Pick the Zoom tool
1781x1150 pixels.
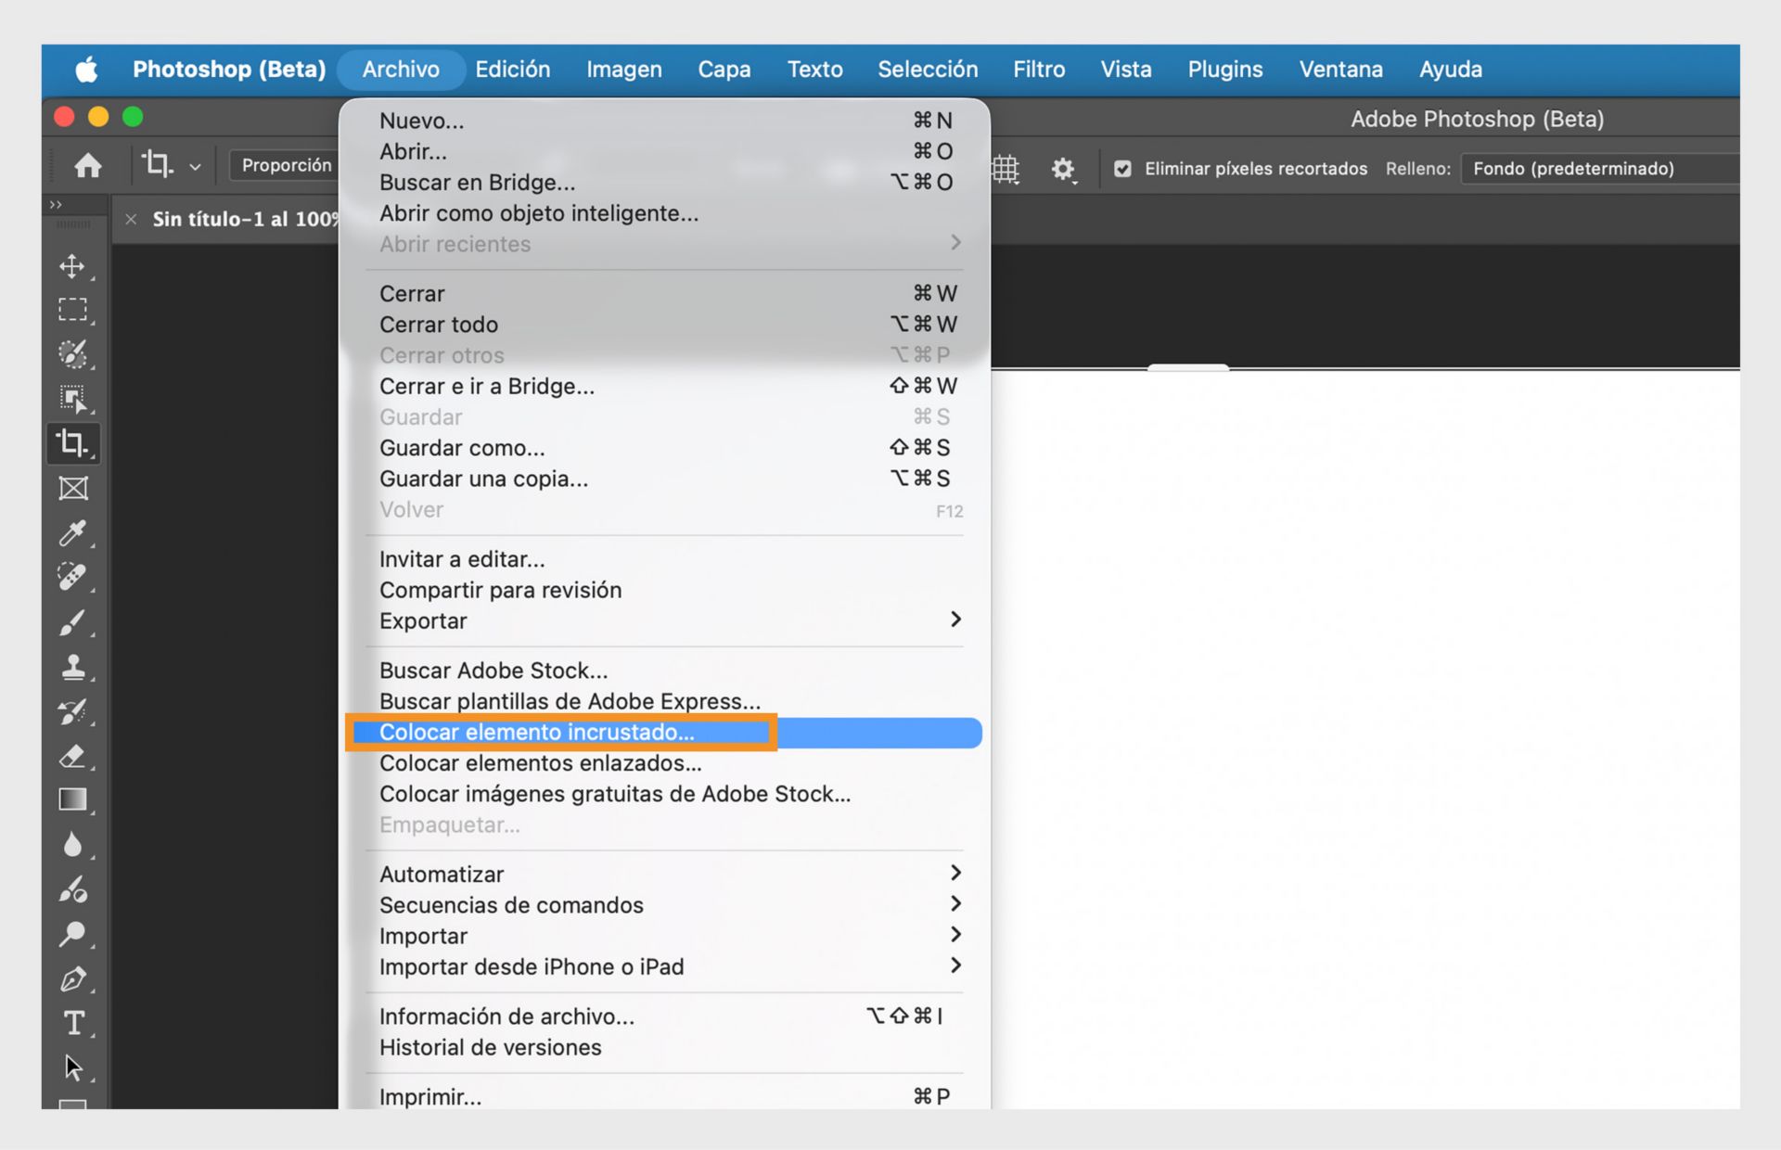(74, 935)
